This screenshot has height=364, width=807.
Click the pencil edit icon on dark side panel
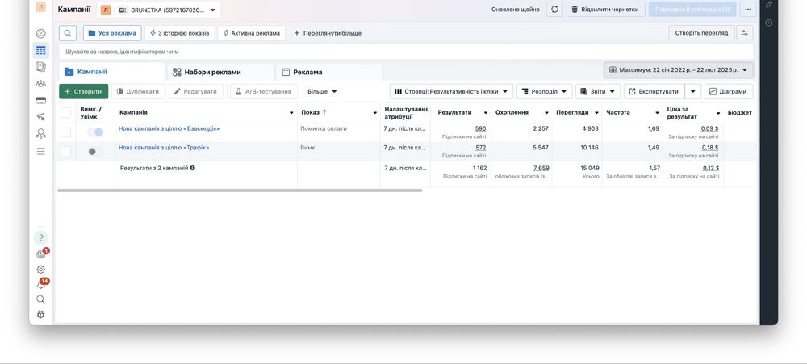point(769,4)
